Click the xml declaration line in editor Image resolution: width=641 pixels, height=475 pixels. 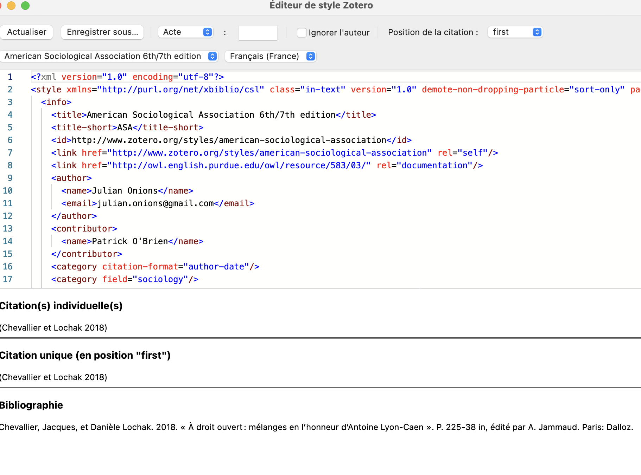127,77
